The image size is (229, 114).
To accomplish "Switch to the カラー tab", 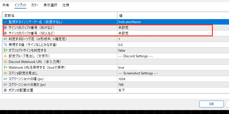I will pos(35,5).
